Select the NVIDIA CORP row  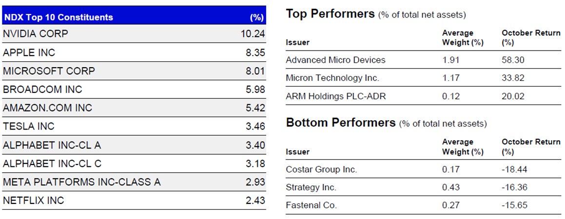[36, 34]
